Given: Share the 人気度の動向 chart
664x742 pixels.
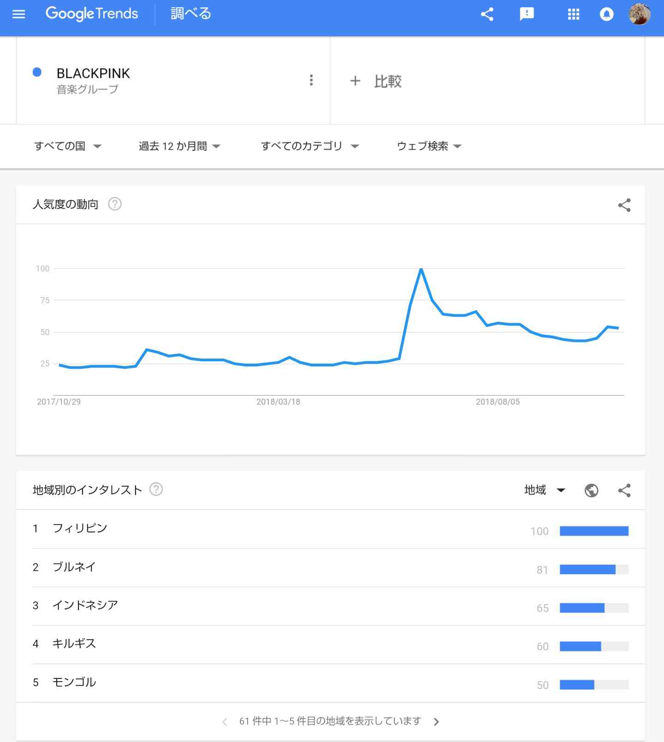Looking at the screenshot, I should click(x=624, y=205).
